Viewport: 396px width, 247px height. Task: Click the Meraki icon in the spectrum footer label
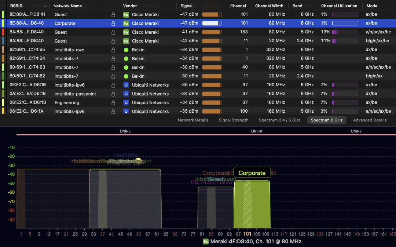click(x=206, y=241)
